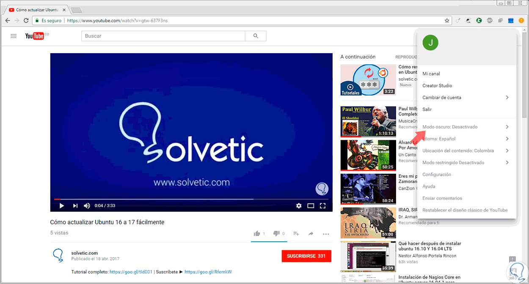Open the more actions ellipsis menu

[326, 234]
